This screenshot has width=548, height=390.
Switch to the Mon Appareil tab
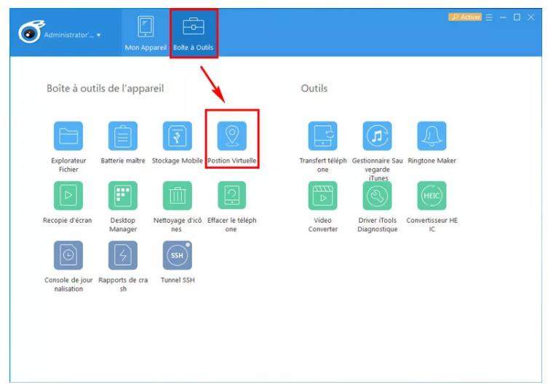click(x=146, y=33)
